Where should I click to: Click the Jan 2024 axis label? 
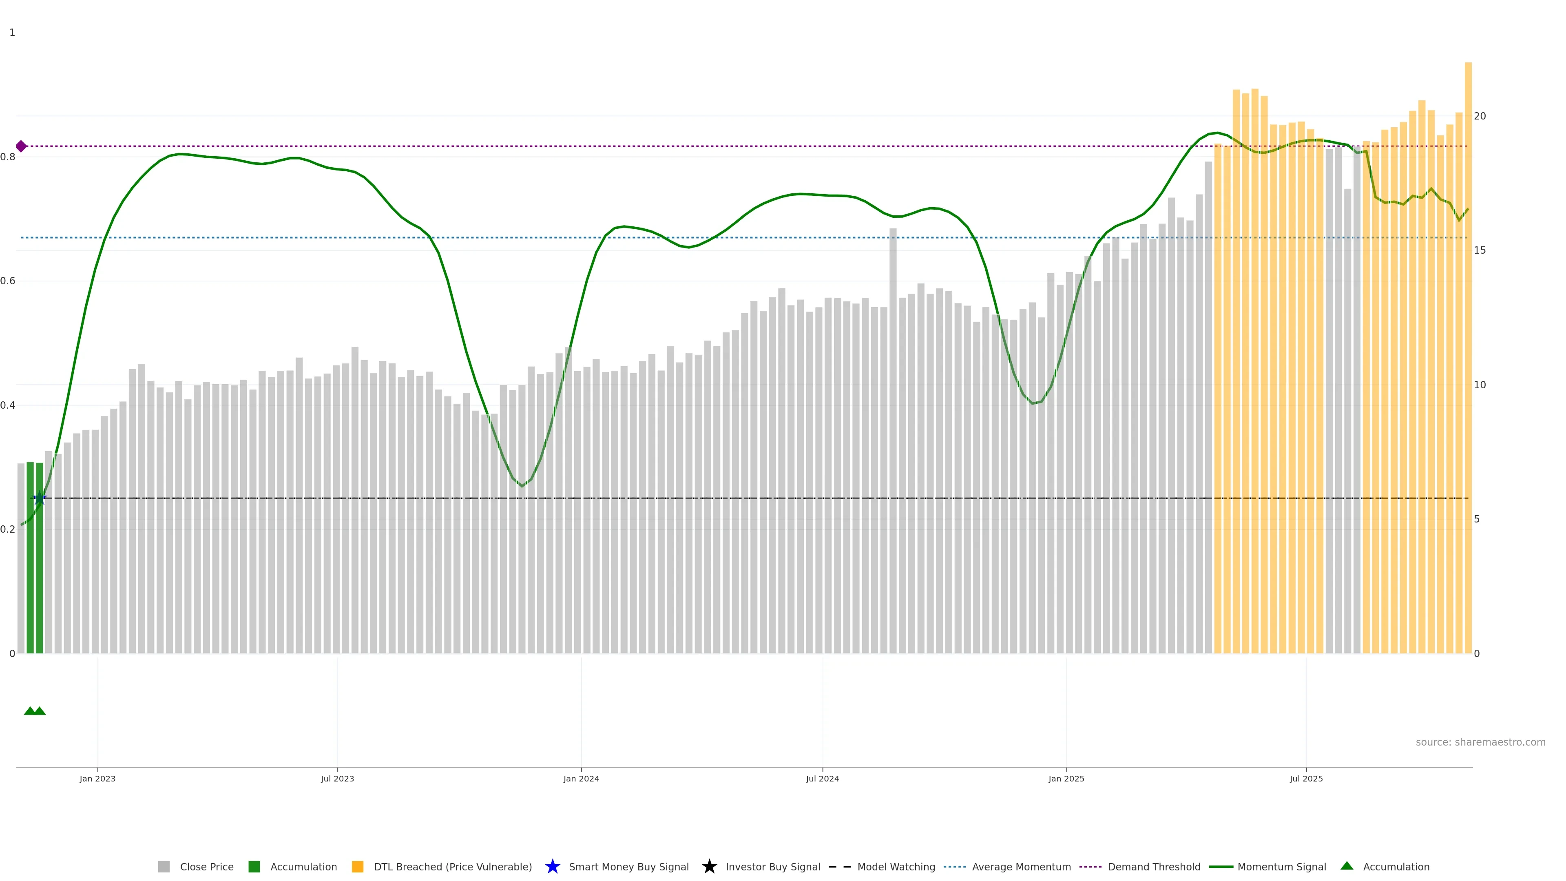(x=581, y=778)
